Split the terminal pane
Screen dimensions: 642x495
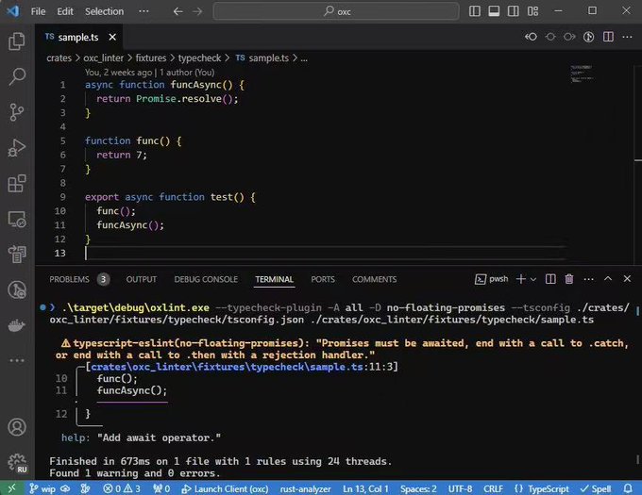coord(550,279)
